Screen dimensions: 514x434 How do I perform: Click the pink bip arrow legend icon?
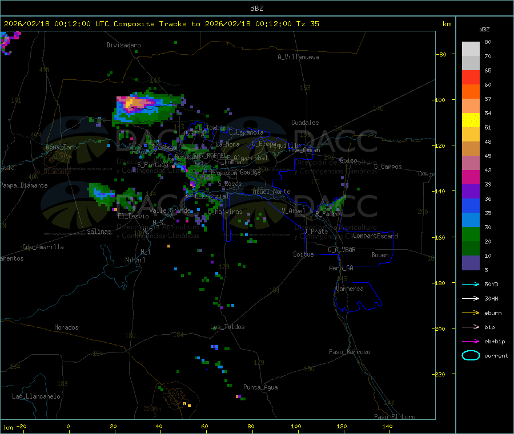click(x=471, y=327)
